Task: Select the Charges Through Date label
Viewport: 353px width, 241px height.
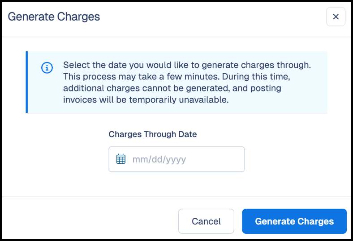Action: pos(153,134)
